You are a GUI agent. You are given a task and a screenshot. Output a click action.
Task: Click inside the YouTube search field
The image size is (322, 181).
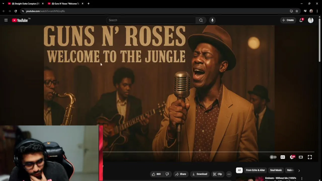151,20
